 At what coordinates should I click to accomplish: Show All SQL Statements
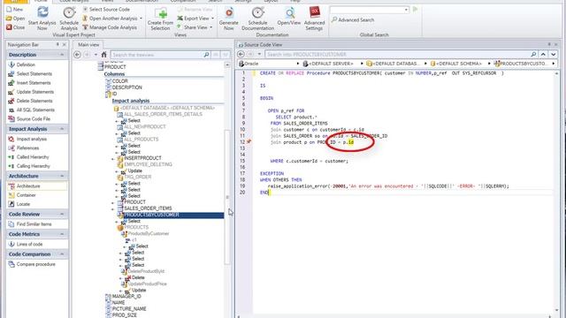[31, 110]
